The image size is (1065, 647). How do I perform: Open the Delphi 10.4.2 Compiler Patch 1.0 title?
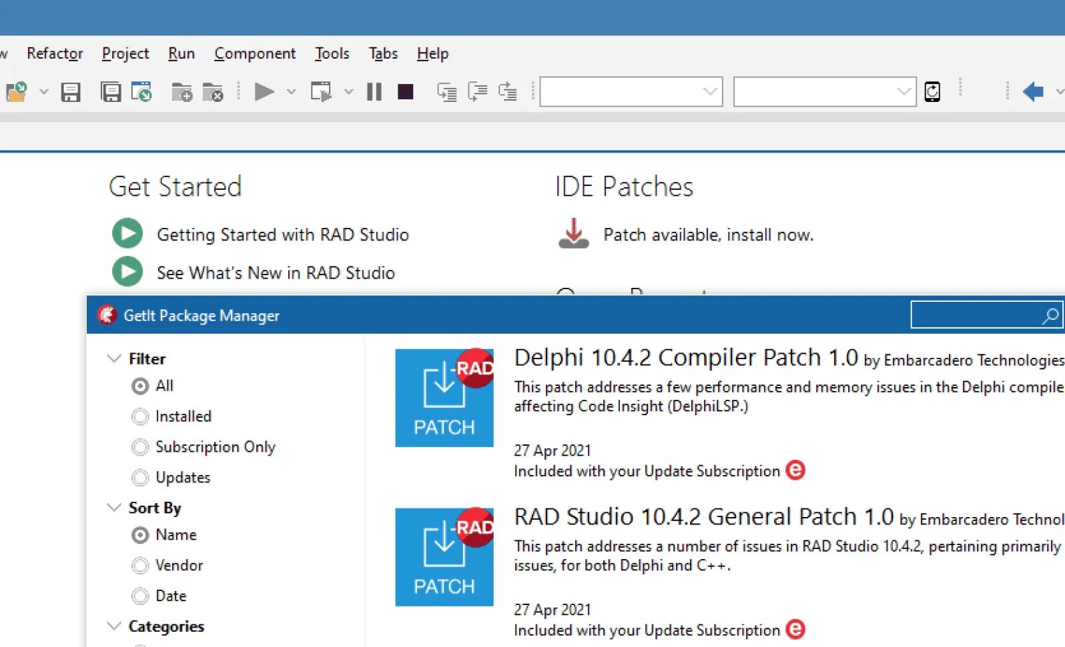[x=686, y=358]
